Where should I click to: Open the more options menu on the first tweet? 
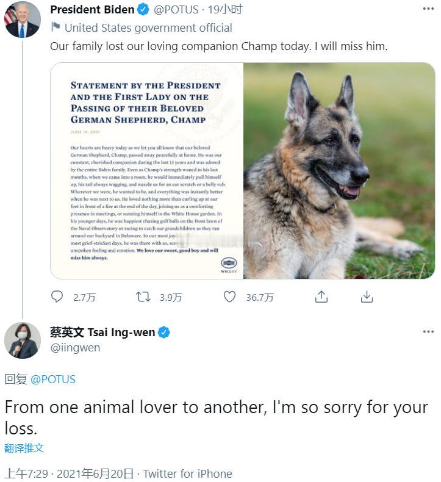click(x=428, y=9)
